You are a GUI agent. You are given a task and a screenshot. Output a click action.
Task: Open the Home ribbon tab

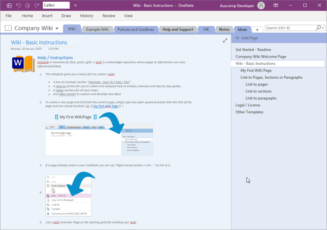(27, 16)
